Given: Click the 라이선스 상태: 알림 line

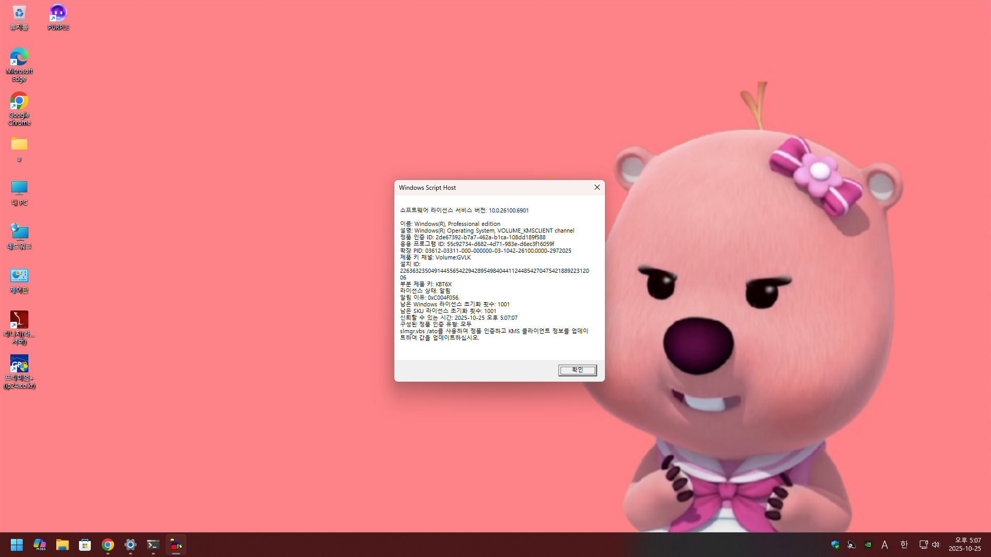Looking at the screenshot, I should pos(425,291).
